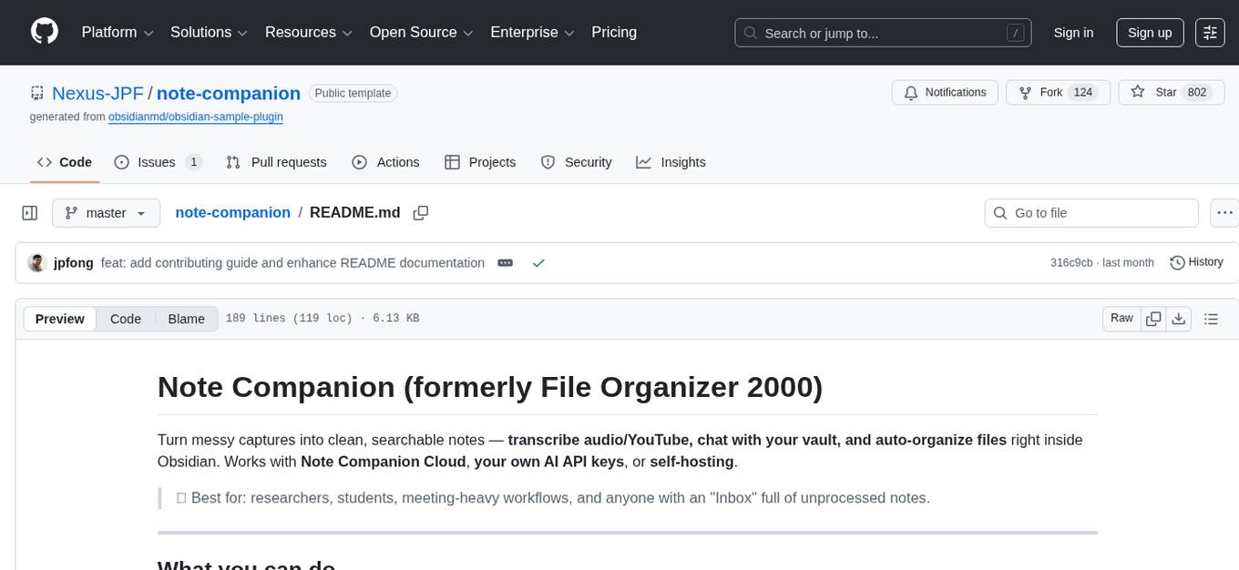Download the raw README file icon
The height and width of the screenshot is (570, 1239).
point(1179,319)
